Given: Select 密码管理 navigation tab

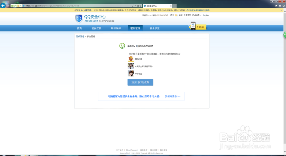Looking at the screenshot, I should pos(135,28).
